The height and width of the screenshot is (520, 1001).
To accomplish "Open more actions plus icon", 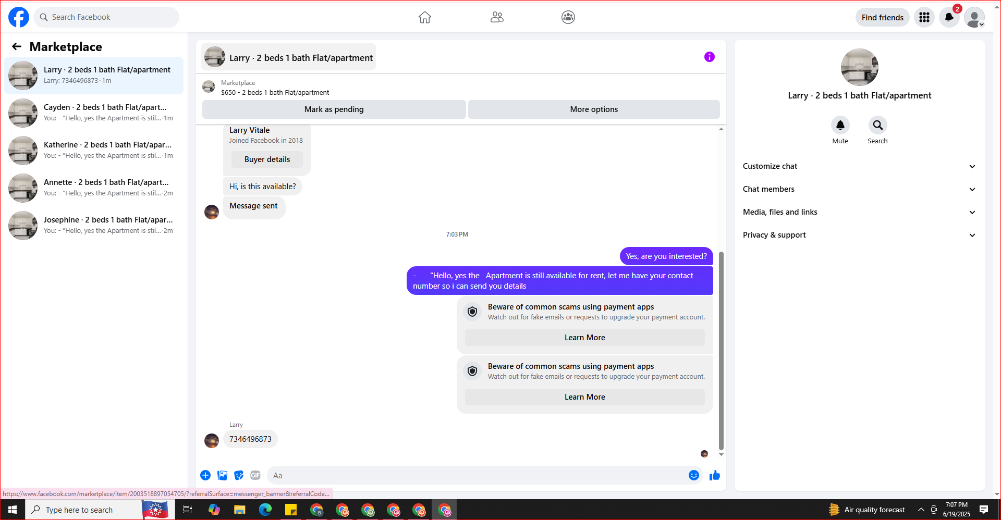I will click(x=205, y=475).
